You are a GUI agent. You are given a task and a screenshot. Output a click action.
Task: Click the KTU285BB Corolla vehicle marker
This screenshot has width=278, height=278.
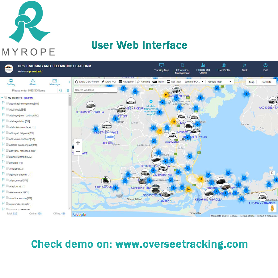pyautogui.click(x=91, y=106)
